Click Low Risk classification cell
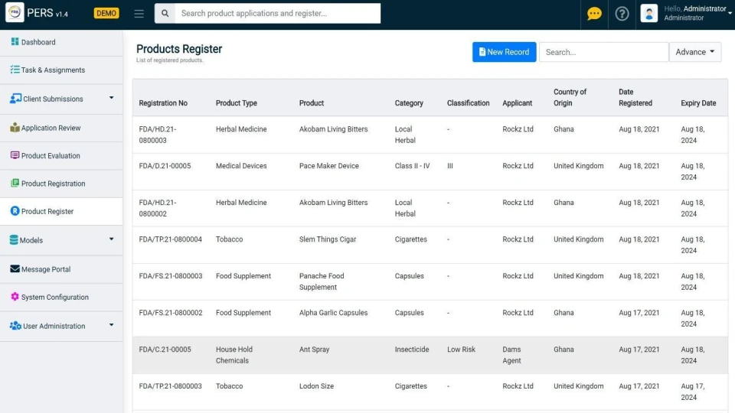The width and height of the screenshot is (735, 413). pos(461,350)
